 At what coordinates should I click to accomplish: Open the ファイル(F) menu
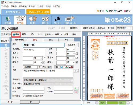5,6
